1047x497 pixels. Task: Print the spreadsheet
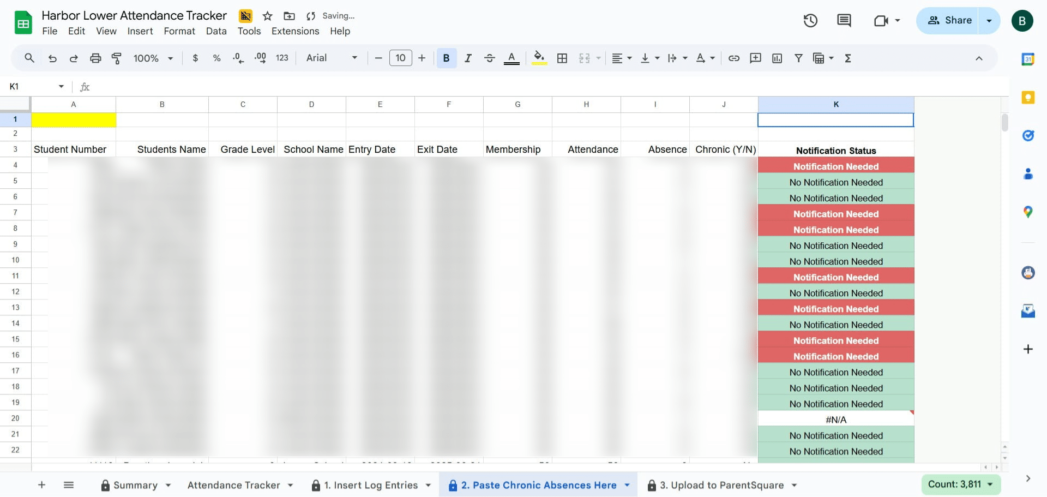[x=95, y=58]
